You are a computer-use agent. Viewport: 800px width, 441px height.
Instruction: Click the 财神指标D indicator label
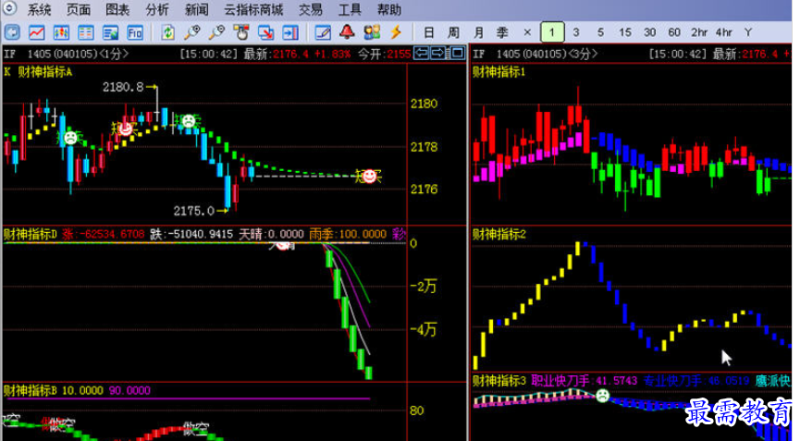[31, 235]
